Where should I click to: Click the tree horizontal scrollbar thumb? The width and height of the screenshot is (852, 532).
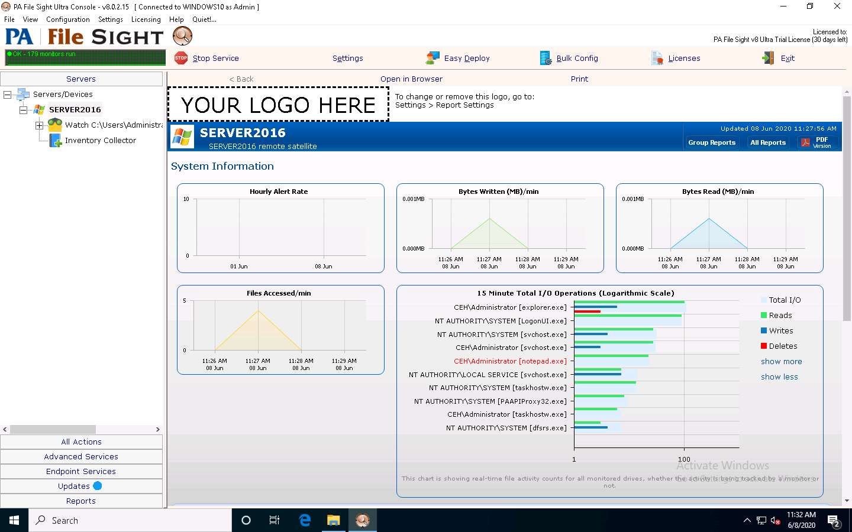coord(53,429)
